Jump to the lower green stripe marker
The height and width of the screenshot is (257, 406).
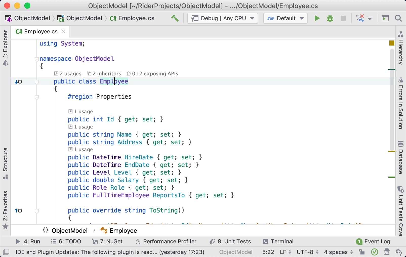tap(392, 177)
